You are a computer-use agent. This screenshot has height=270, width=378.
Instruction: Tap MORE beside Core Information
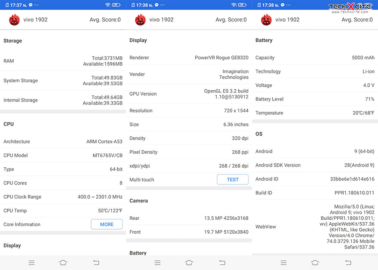tap(107, 224)
